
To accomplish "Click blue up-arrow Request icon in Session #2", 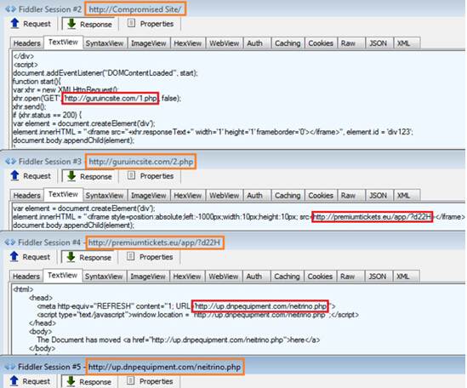I will (x=14, y=24).
